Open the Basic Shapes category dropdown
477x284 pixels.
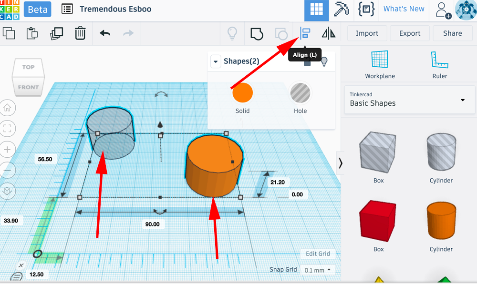point(409,100)
